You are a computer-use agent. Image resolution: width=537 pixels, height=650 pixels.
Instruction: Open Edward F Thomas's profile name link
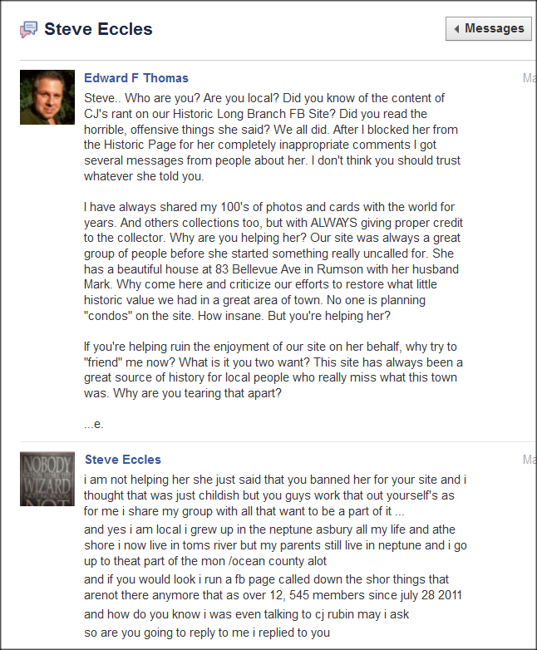pos(136,78)
